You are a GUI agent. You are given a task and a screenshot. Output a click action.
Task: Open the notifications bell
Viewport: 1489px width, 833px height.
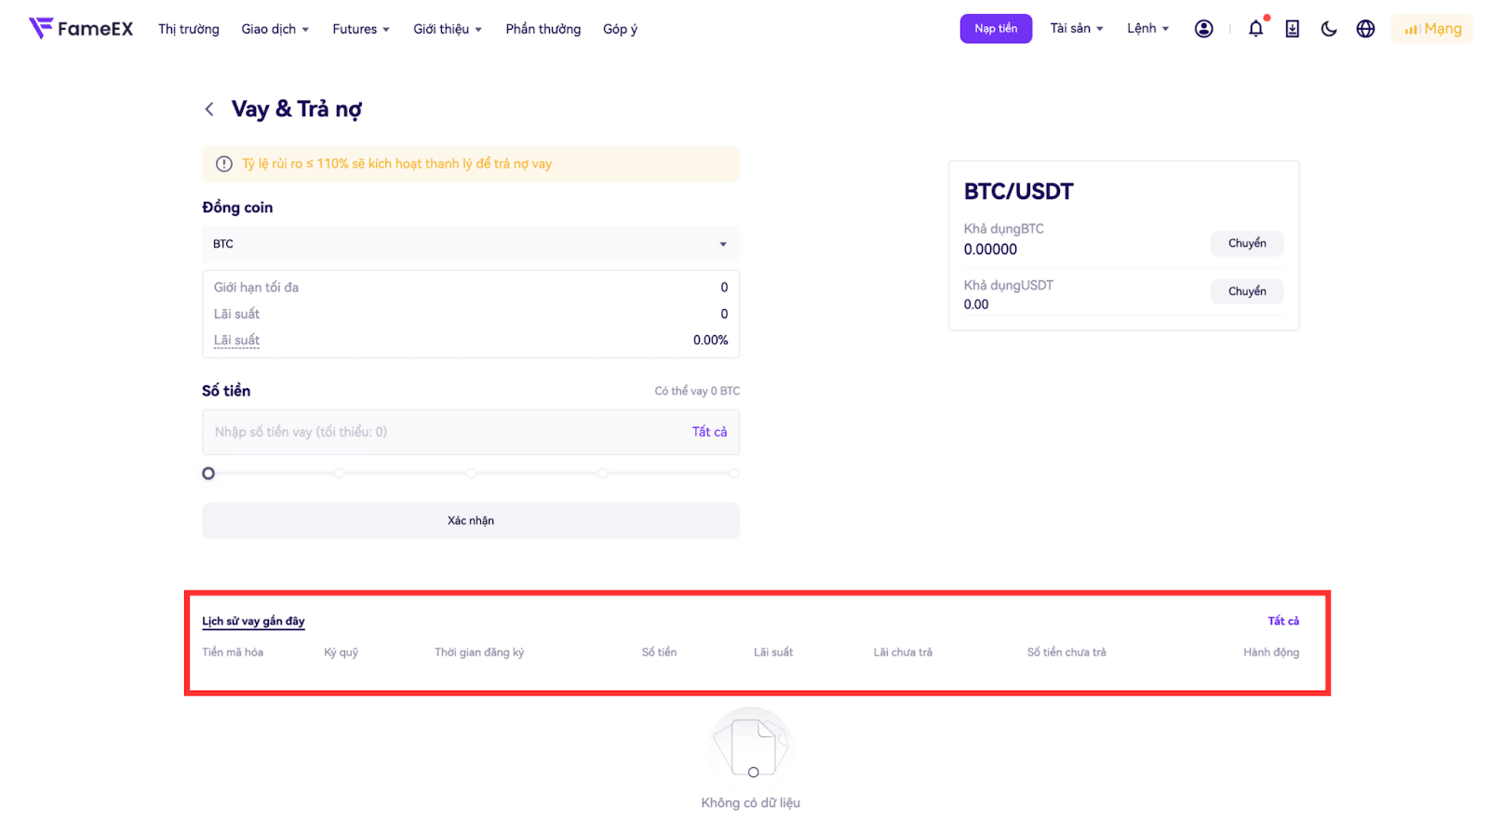(x=1255, y=29)
